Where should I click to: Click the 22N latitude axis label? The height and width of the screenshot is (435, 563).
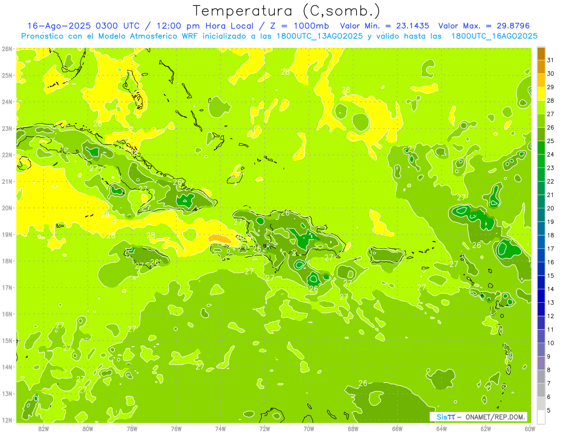[x=7, y=155]
